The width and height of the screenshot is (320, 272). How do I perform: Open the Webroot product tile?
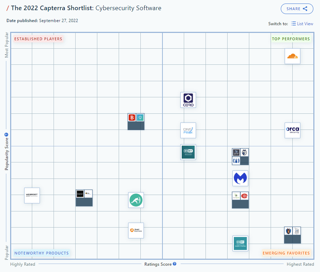pos(32,195)
